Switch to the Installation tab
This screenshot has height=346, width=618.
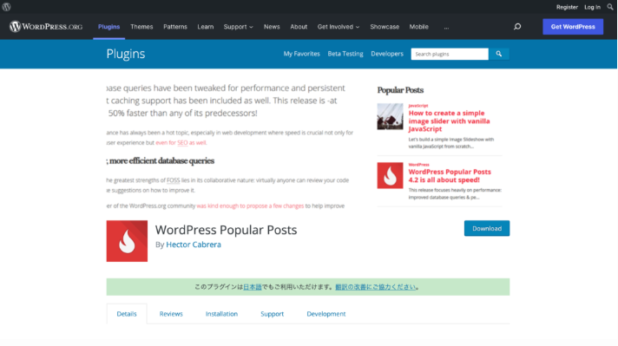point(221,314)
